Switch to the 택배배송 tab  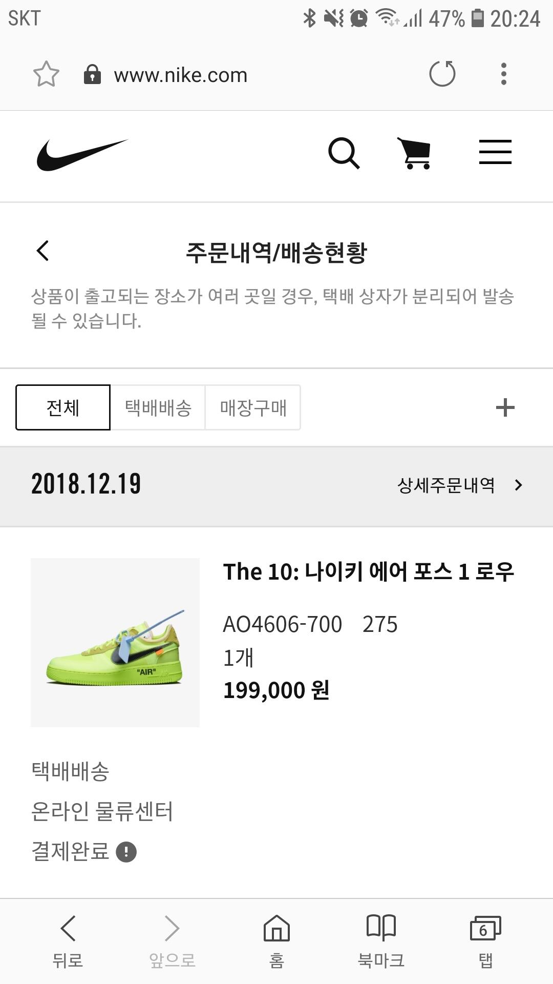[158, 407]
